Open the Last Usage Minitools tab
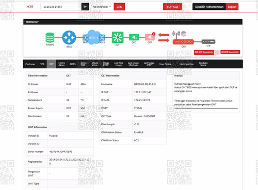 tap(133, 64)
